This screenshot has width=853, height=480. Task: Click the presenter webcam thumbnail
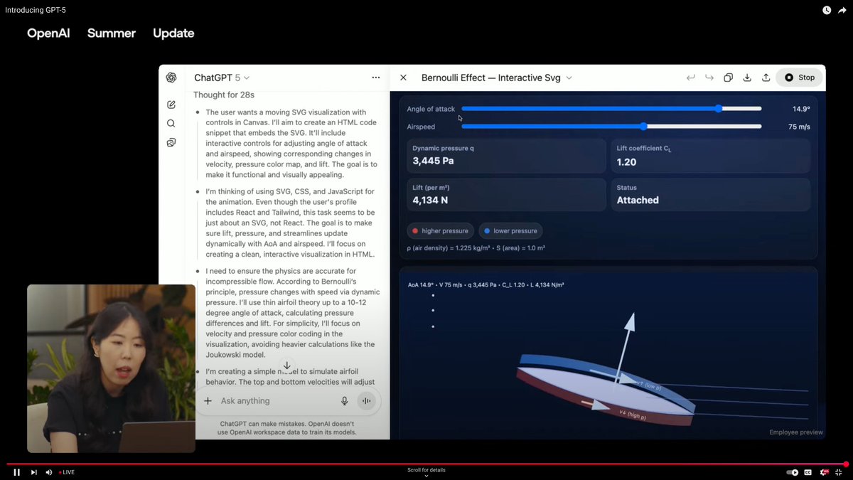[111, 368]
